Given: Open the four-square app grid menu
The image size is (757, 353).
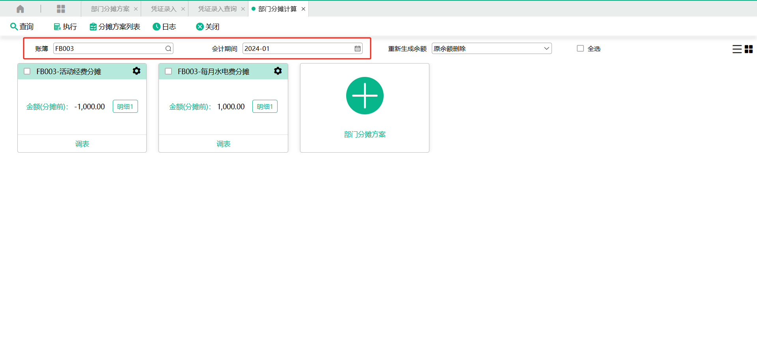Looking at the screenshot, I should tap(61, 9).
